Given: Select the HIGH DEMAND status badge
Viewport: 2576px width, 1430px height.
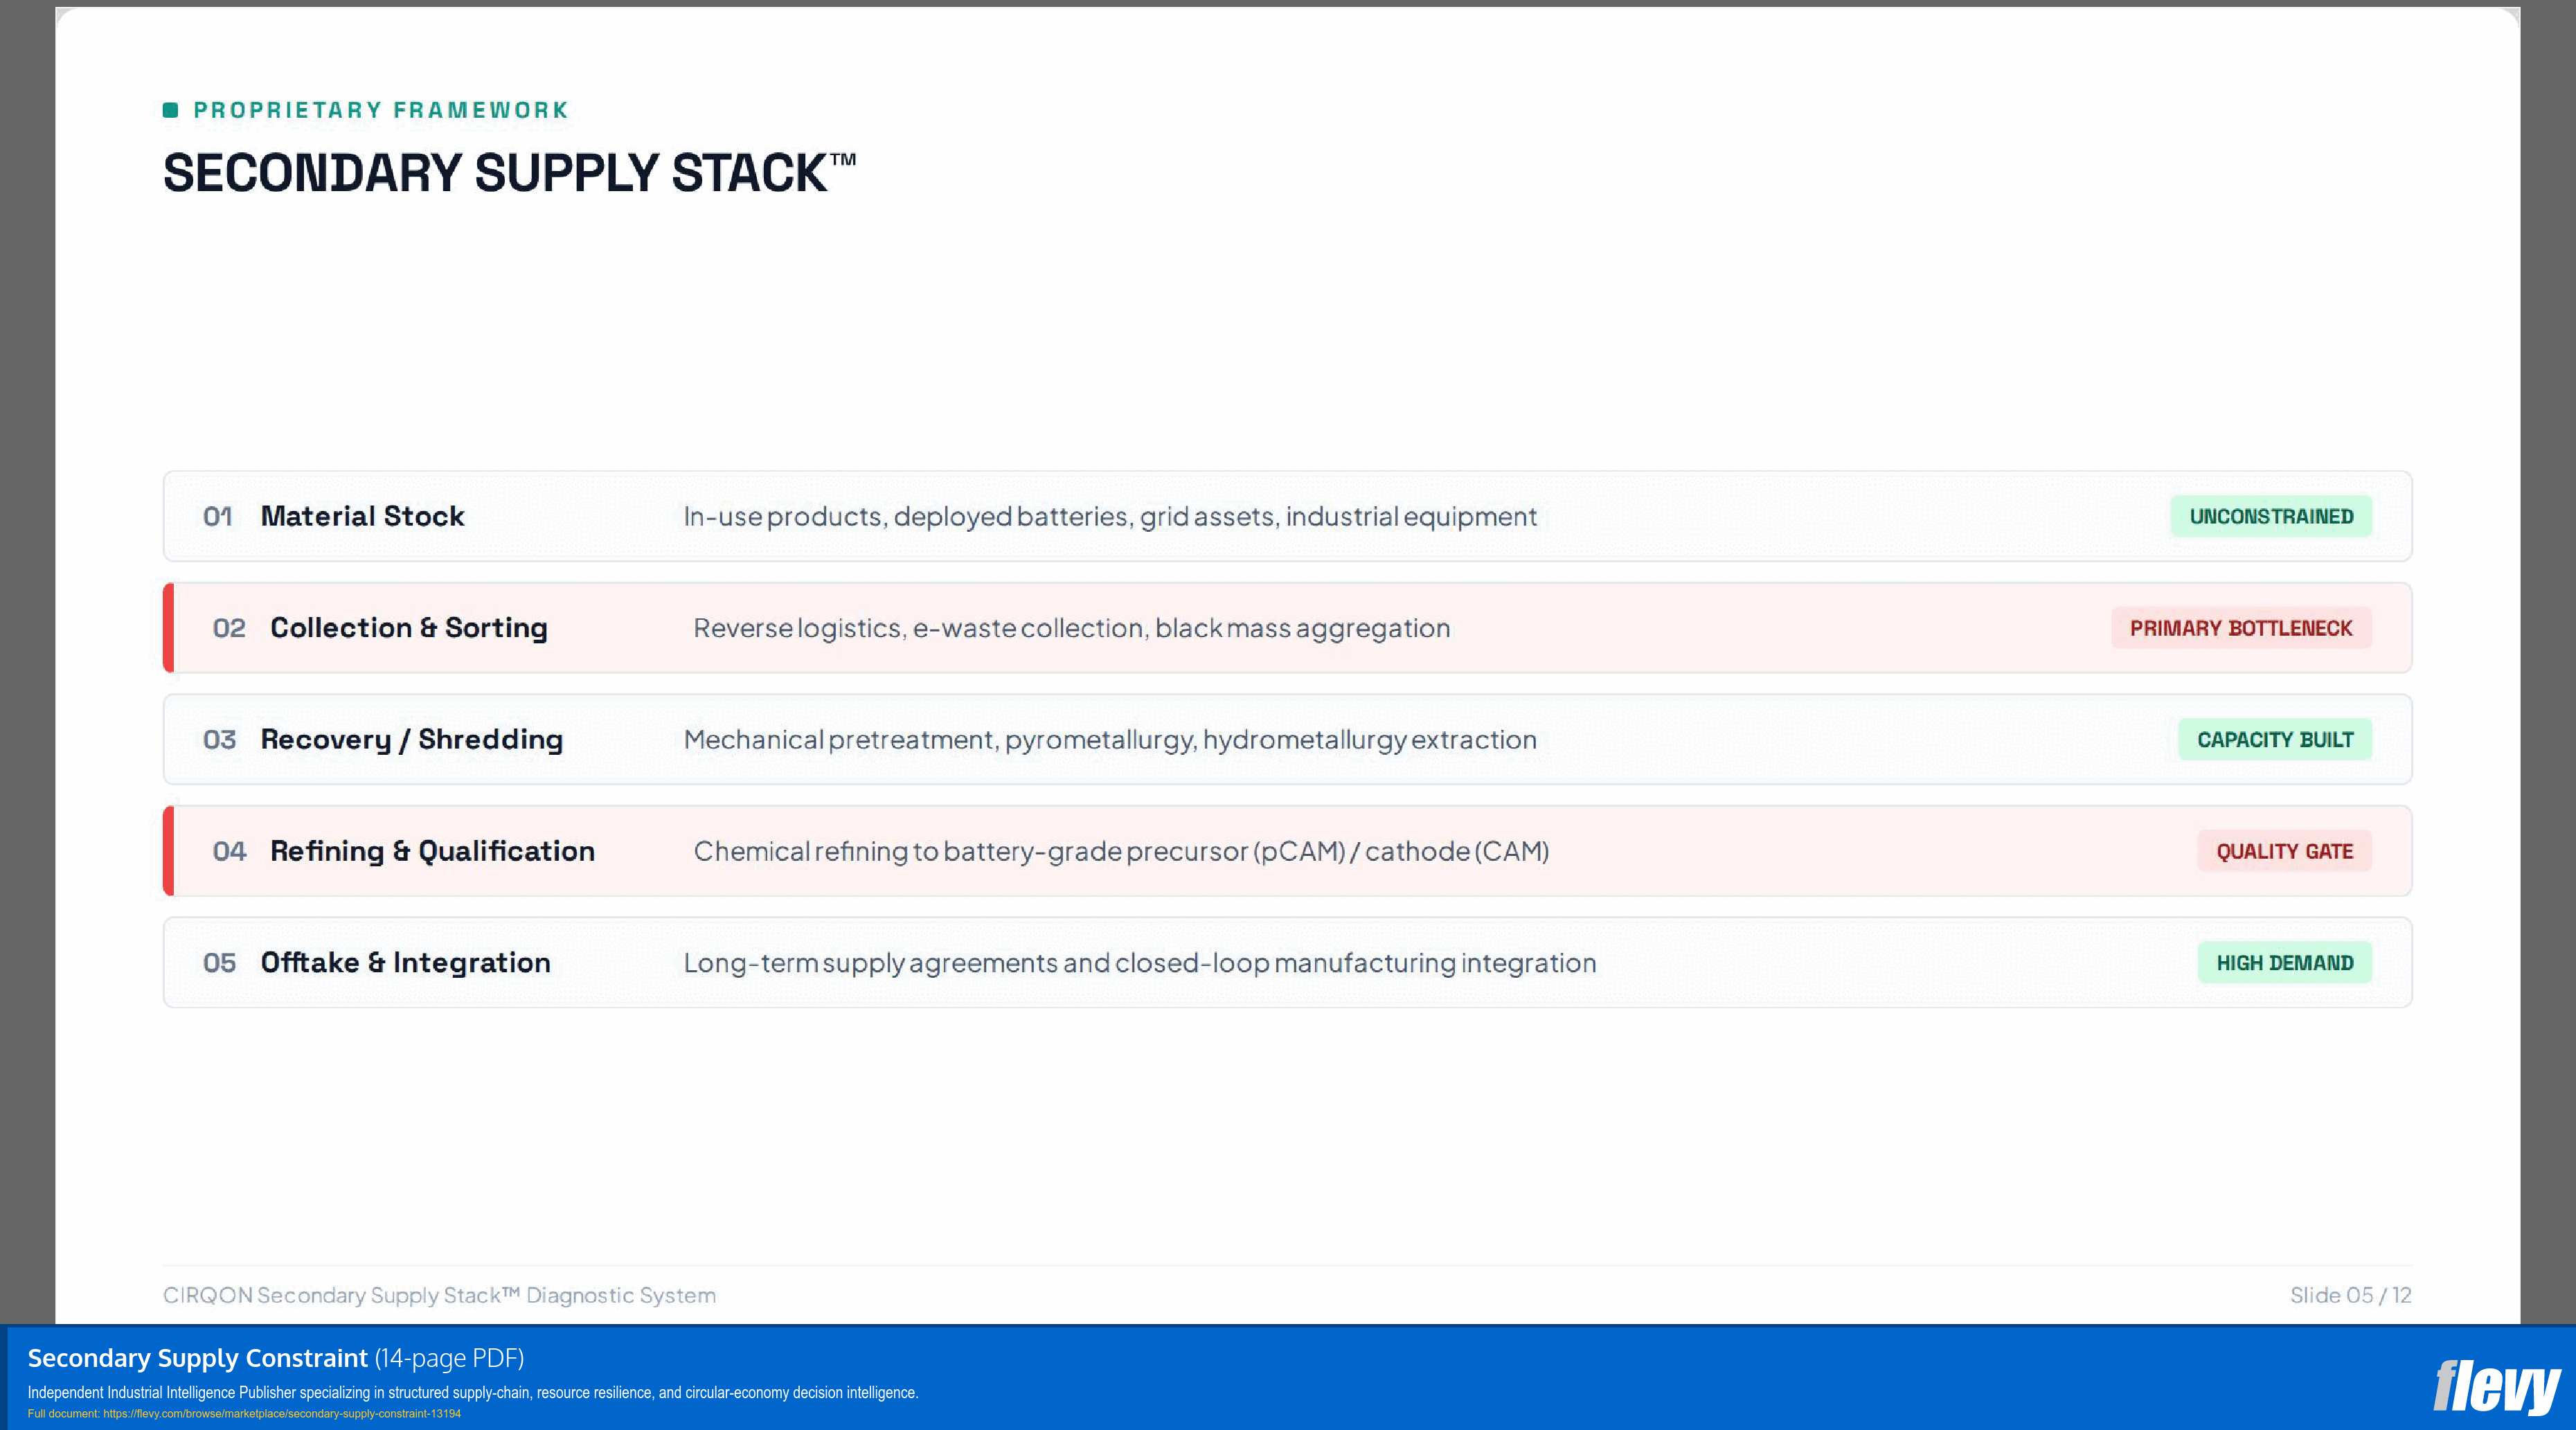Looking at the screenshot, I should [2284, 963].
